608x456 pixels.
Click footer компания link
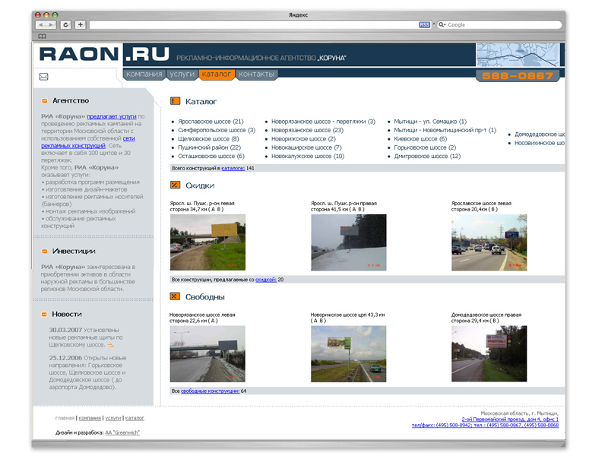coord(90,418)
